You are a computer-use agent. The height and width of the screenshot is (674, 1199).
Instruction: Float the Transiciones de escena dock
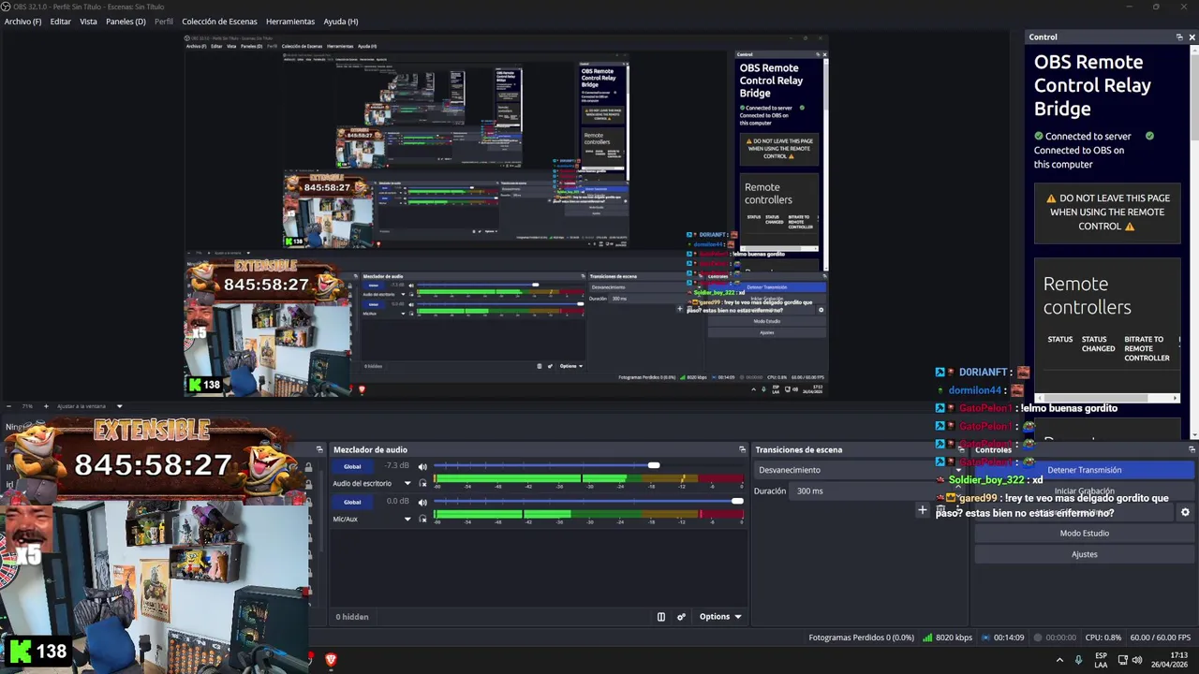tap(960, 450)
